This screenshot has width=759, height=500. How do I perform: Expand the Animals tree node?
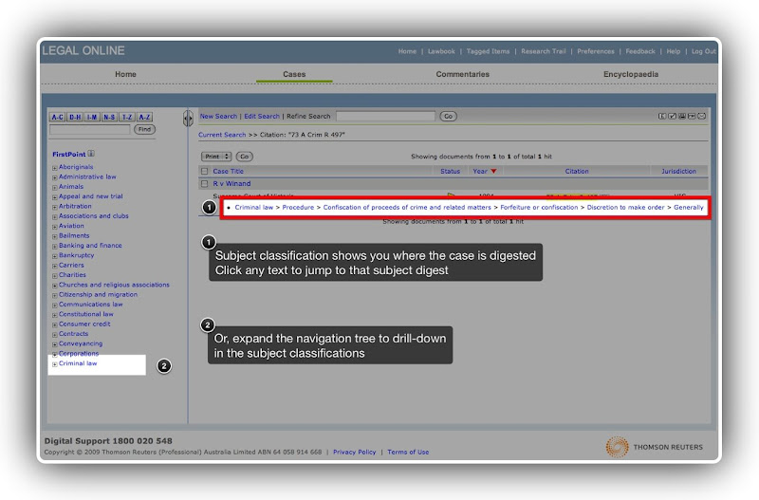55,187
